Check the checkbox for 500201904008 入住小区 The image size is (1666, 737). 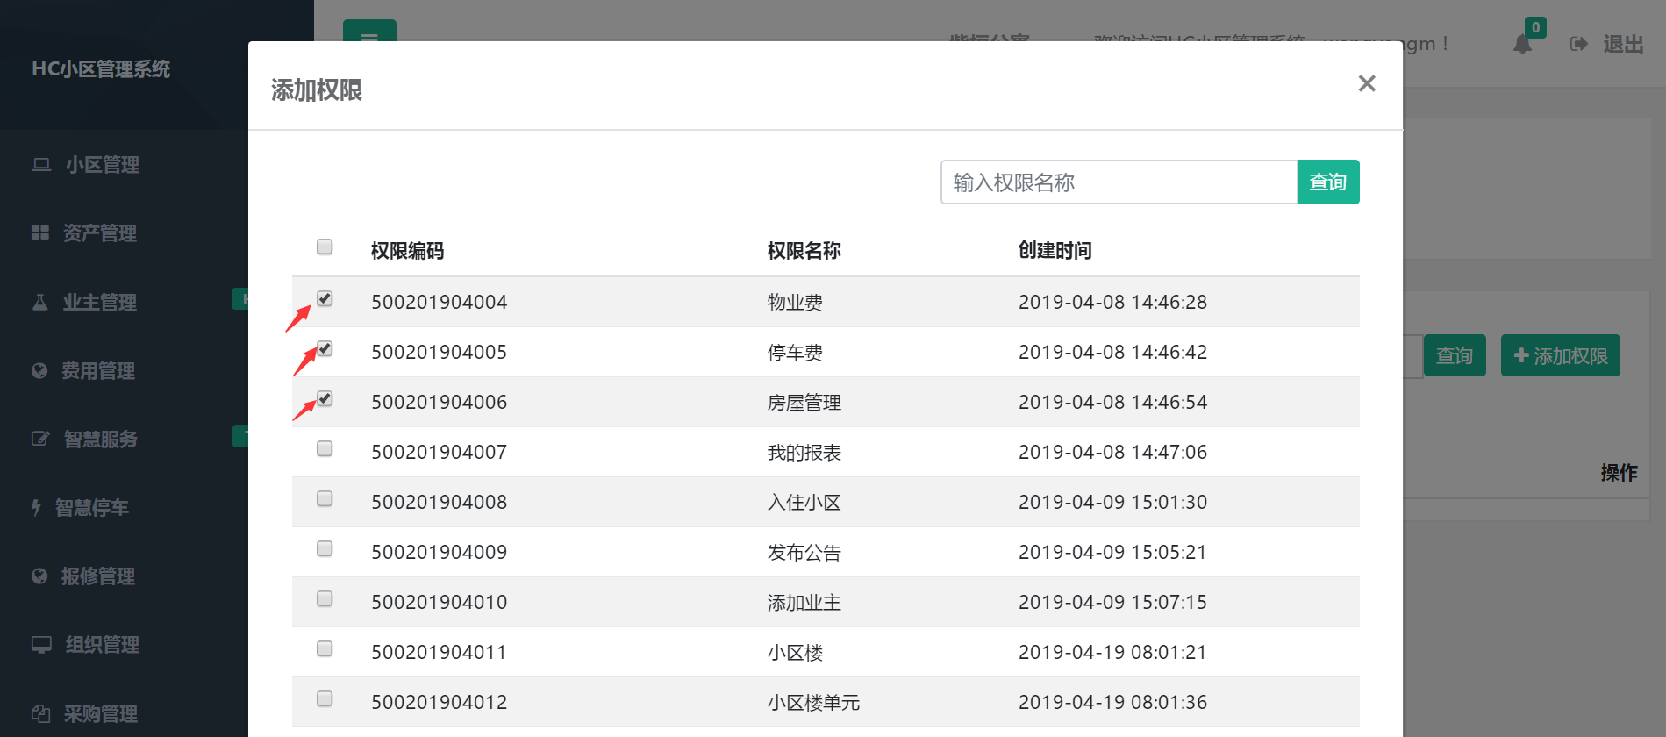click(x=325, y=498)
